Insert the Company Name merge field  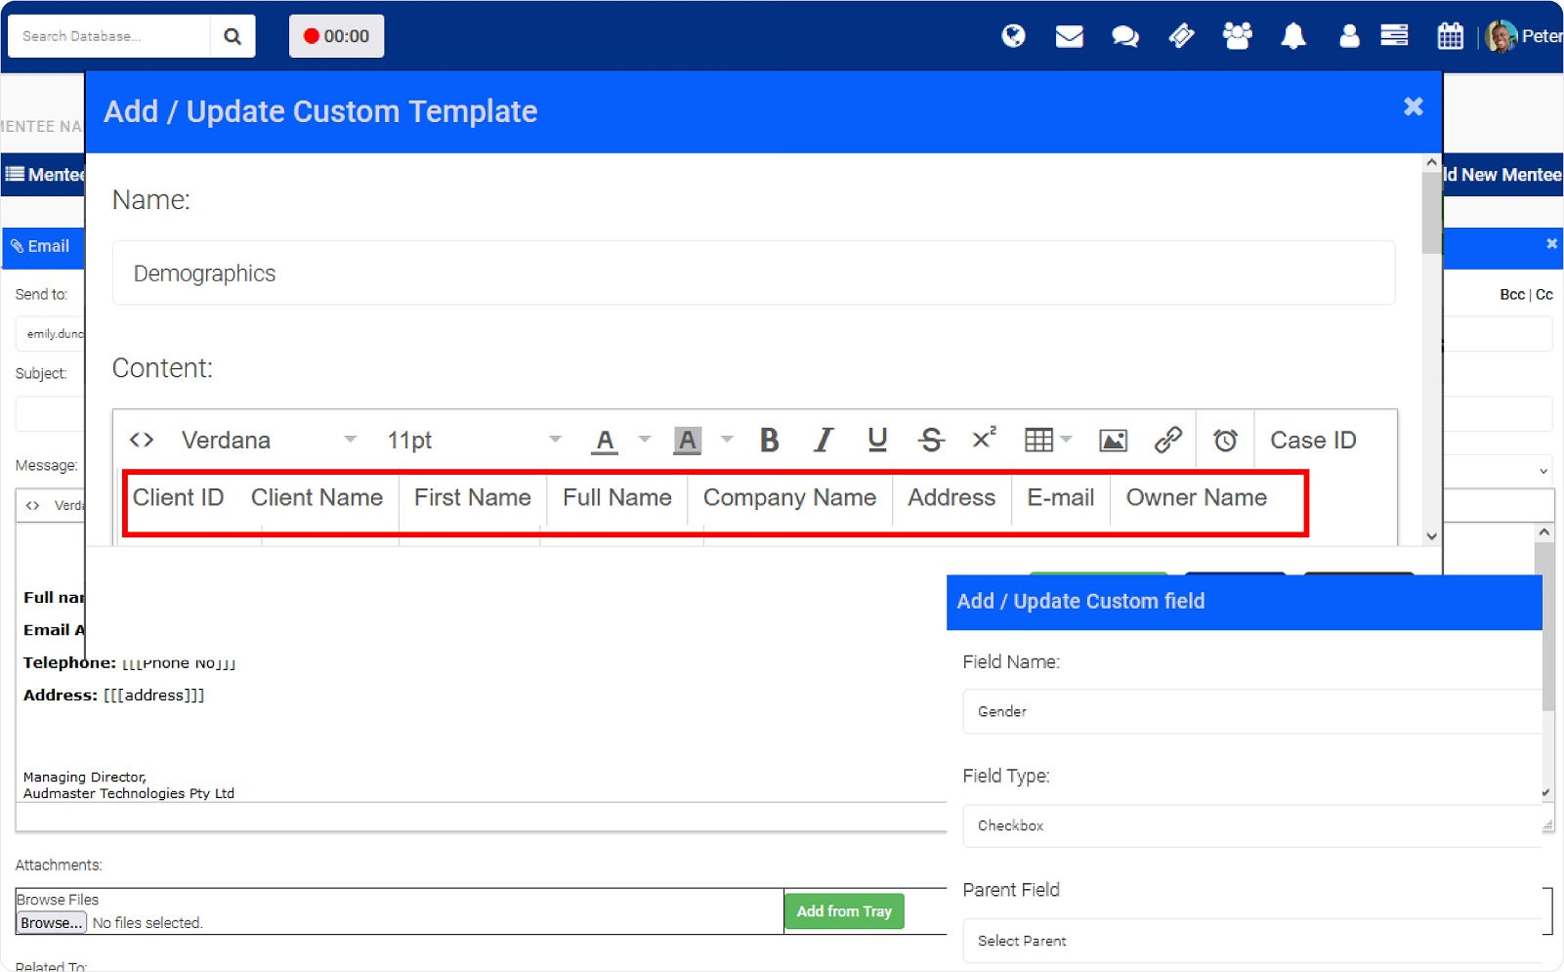[x=789, y=498]
